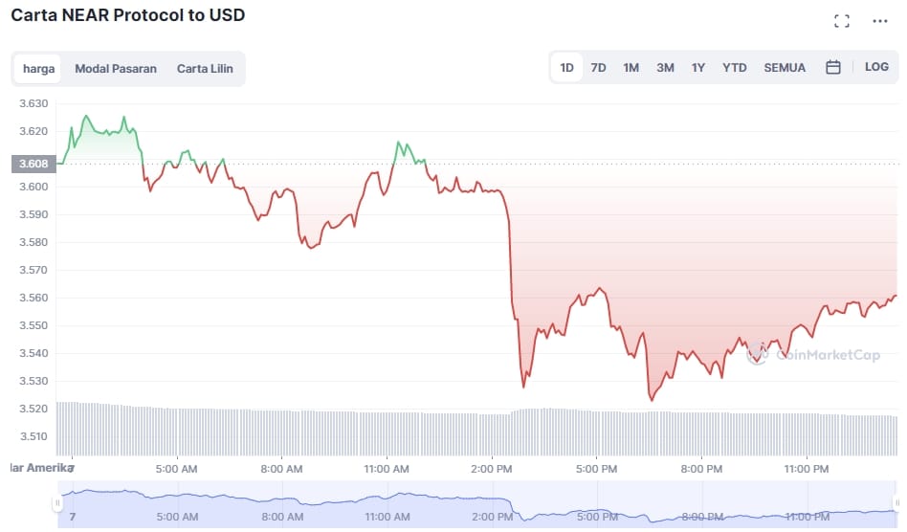The height and width of the screenshot is (532, 907).
Task: Toggle the LOG scale button
Action: [x=876, y=68]
